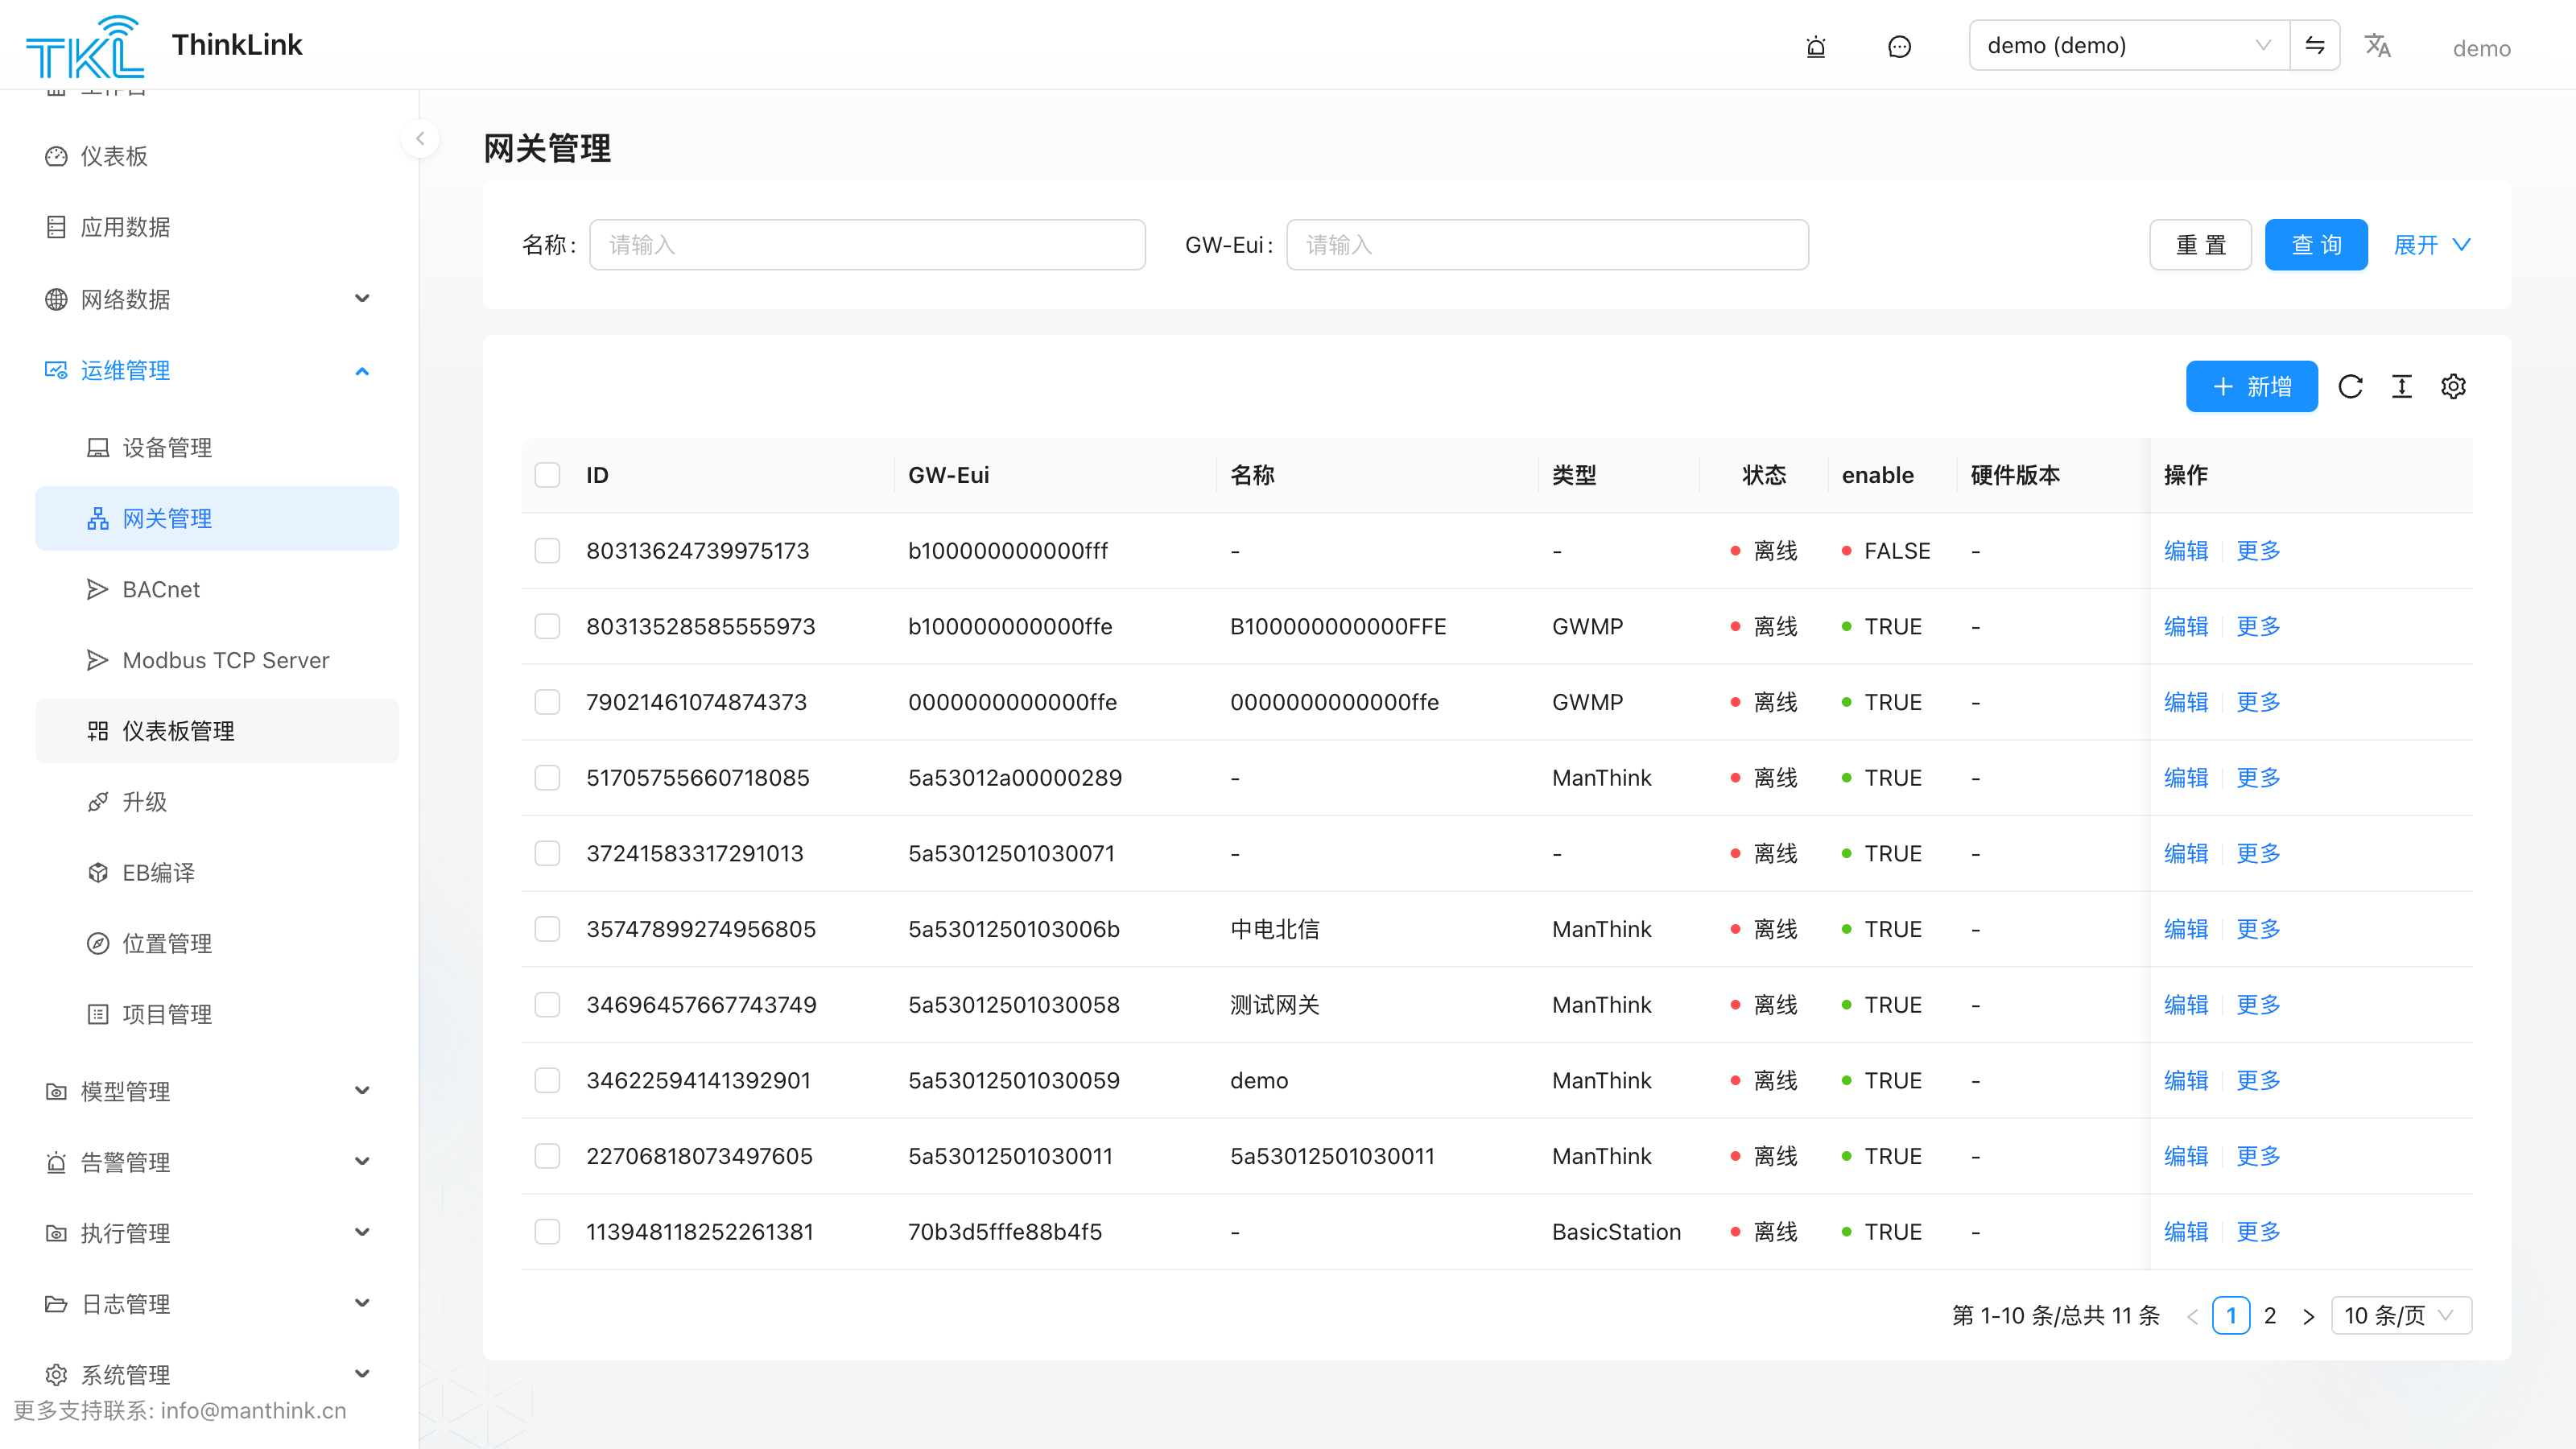This screenshot has height=1449, width=2576.
Task: Collapse the sidebar with the arrow handle
Action: 420,139
